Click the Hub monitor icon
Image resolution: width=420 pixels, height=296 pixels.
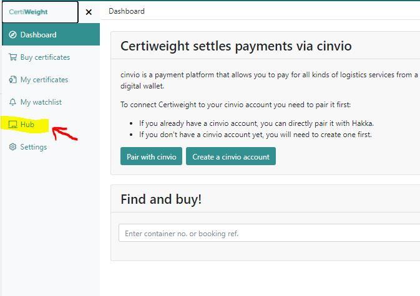pyautogui.click(x=12, y=125)
